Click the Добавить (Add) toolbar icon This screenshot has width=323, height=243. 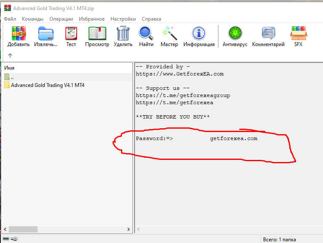[x=19, y=33]
